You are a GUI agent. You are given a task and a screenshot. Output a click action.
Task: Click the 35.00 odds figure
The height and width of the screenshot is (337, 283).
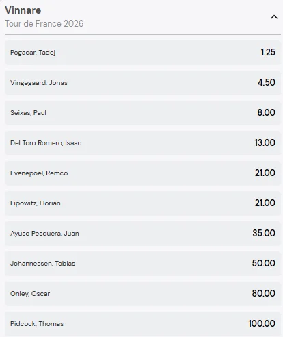[264, 233]
